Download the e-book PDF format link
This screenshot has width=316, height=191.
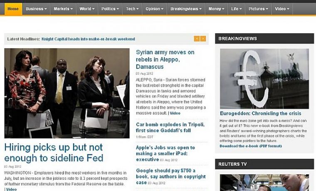(x=251, y=146)
